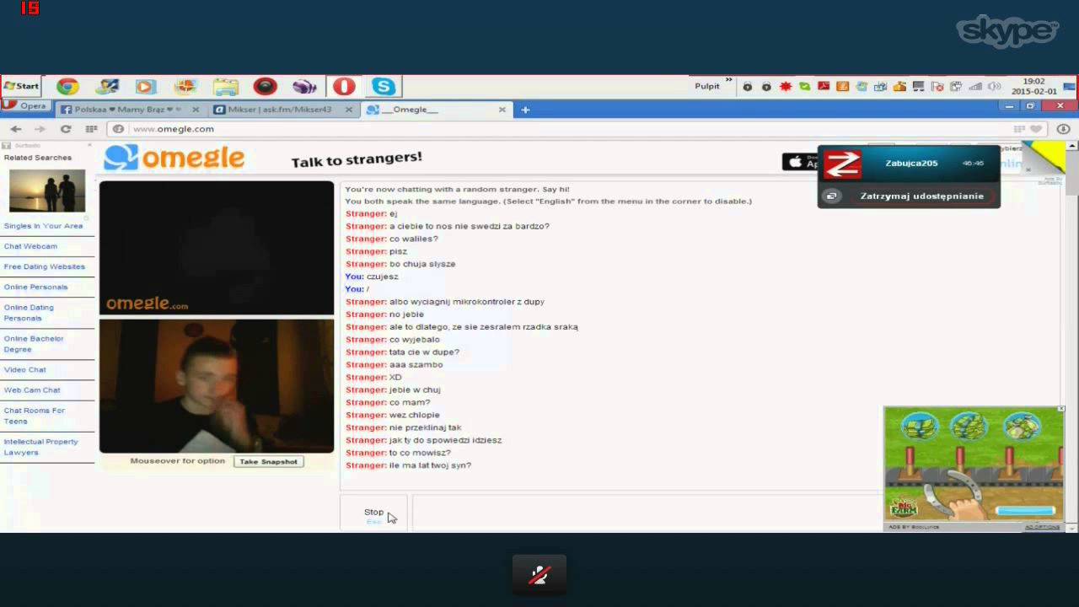Open the media player taskbar icon
The image size is (1079, 607).
pyautogui.click(x=145, y=86)
